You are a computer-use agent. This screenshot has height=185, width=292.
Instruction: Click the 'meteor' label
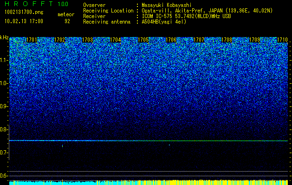click(x=66, y=14)
